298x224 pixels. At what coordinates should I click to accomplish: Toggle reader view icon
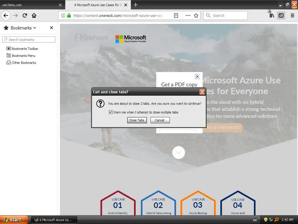pyautogui.click(x=176, y=16)
